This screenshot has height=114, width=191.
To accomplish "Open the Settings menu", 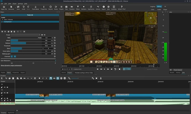I will click(20, 4).
